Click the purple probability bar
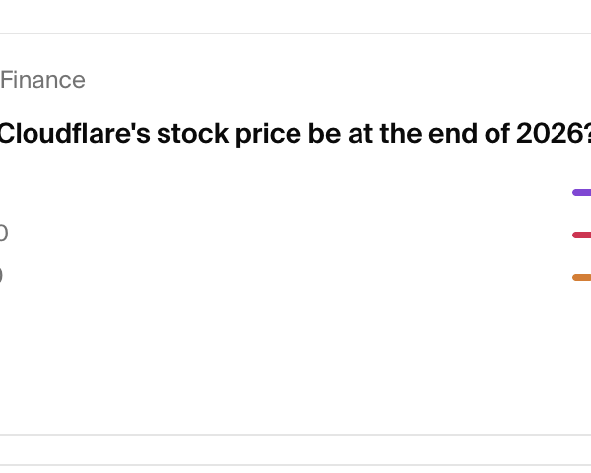The height and width of the screenshot is (473, 591). (x=582, y=193)
